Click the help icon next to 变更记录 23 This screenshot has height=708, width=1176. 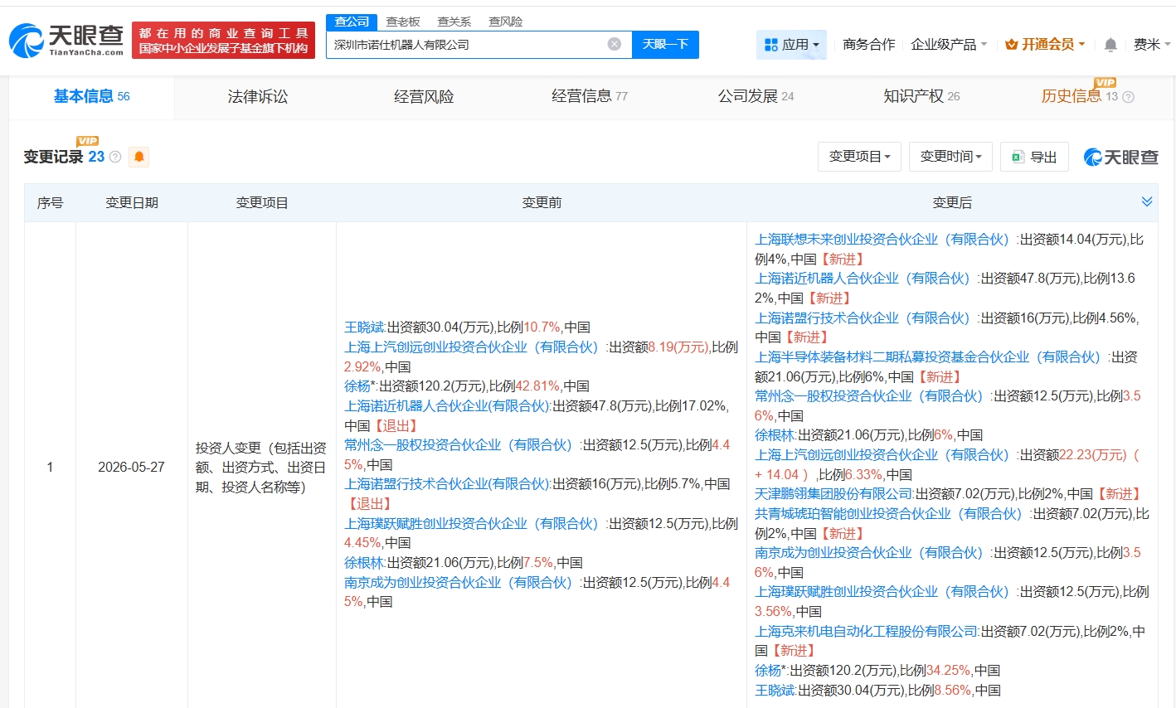pyautogui.click(x=115, y=157)
